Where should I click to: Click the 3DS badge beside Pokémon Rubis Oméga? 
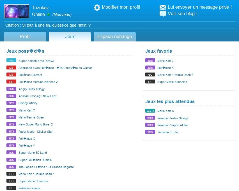150,118
